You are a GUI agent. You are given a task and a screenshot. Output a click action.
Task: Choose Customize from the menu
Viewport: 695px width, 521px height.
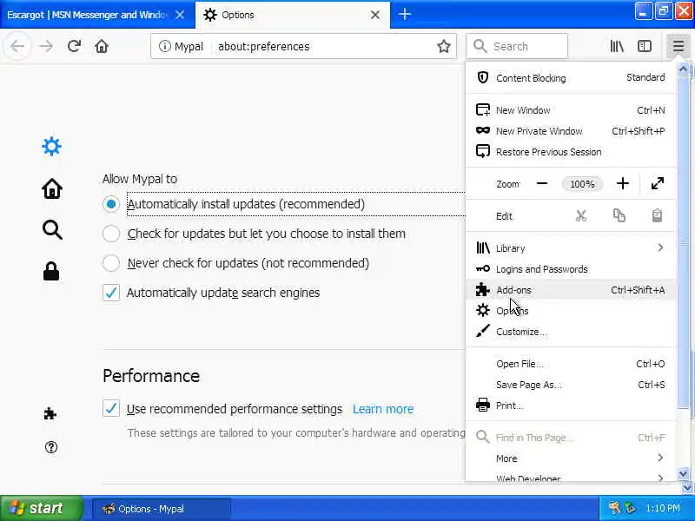click(571, 332)
